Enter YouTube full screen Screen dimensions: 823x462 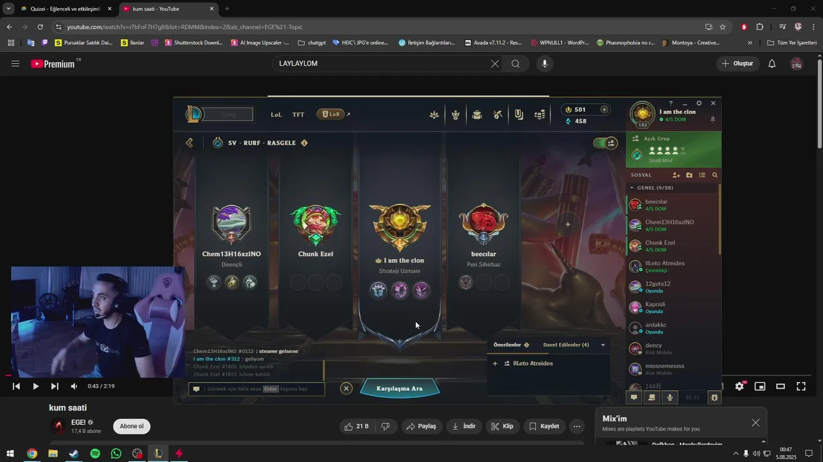(x=801, y=386)
